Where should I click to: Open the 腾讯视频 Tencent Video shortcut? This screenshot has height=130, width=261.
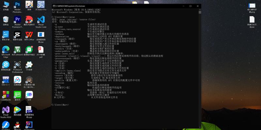coord(17,111)
